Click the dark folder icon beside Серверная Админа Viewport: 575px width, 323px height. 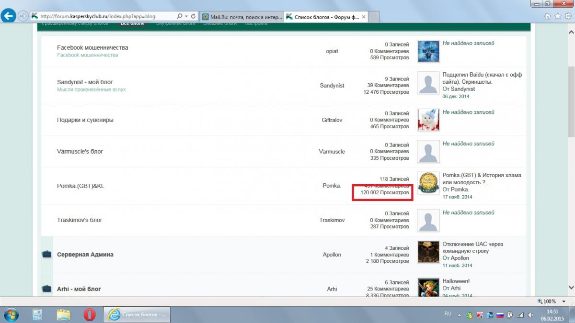46,255
